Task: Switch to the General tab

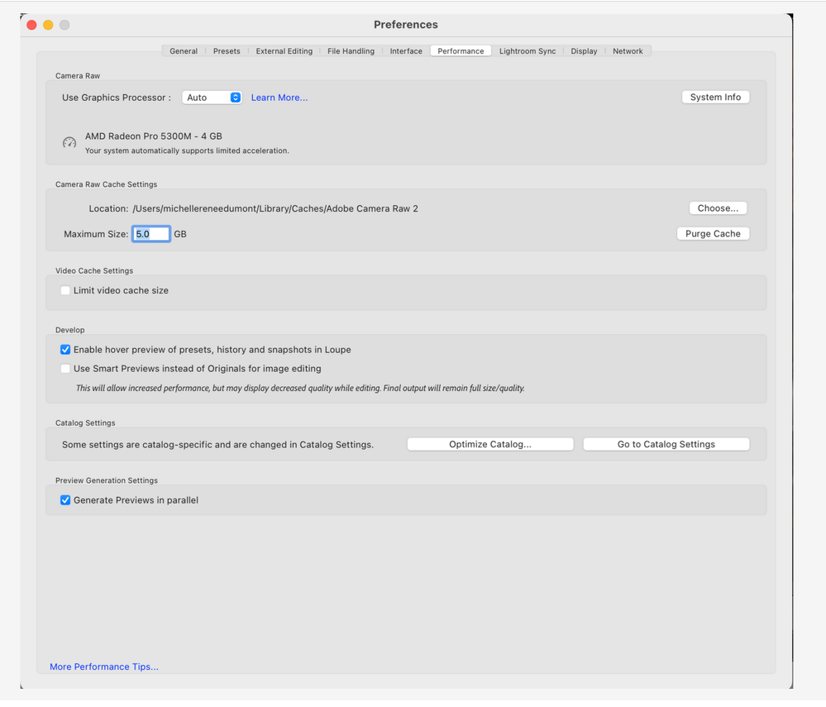Action: [184, 51]
